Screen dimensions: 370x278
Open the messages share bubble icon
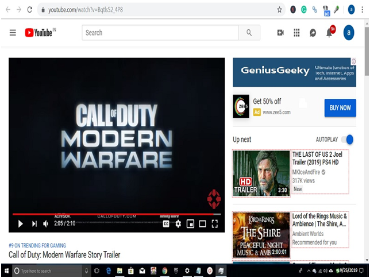(313, 33)
